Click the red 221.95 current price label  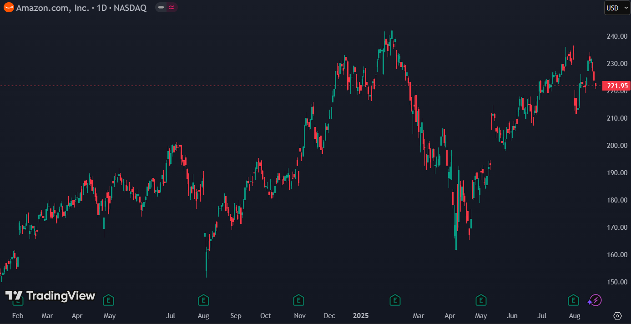(616, 86)
